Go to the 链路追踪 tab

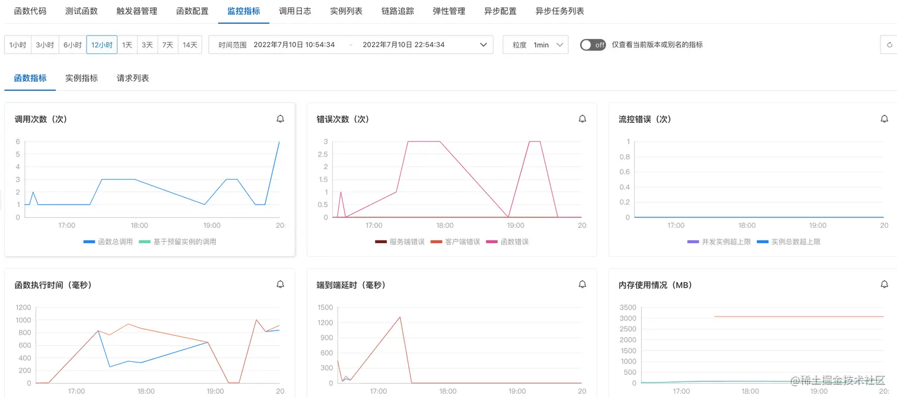[x=397, y=11]
